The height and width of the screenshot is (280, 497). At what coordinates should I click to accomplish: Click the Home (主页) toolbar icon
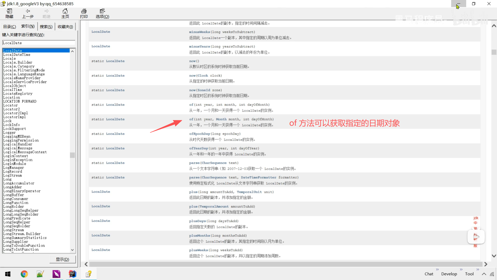(65, 13)
